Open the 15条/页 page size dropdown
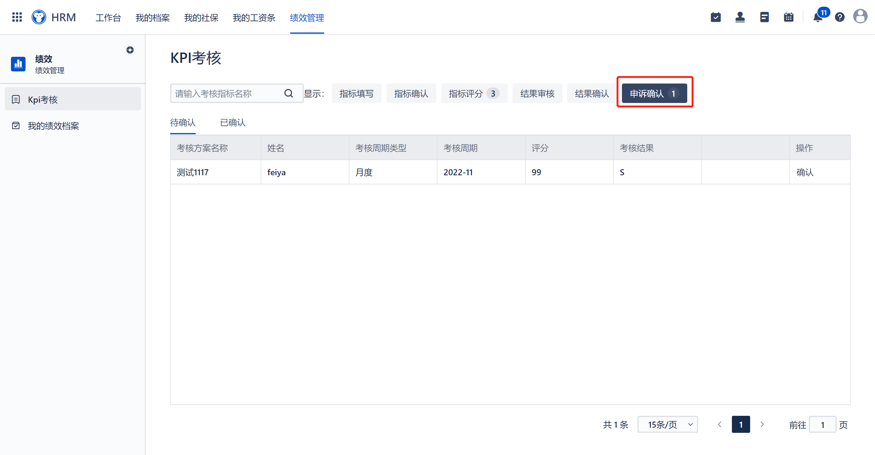 [x=667, y=424]
